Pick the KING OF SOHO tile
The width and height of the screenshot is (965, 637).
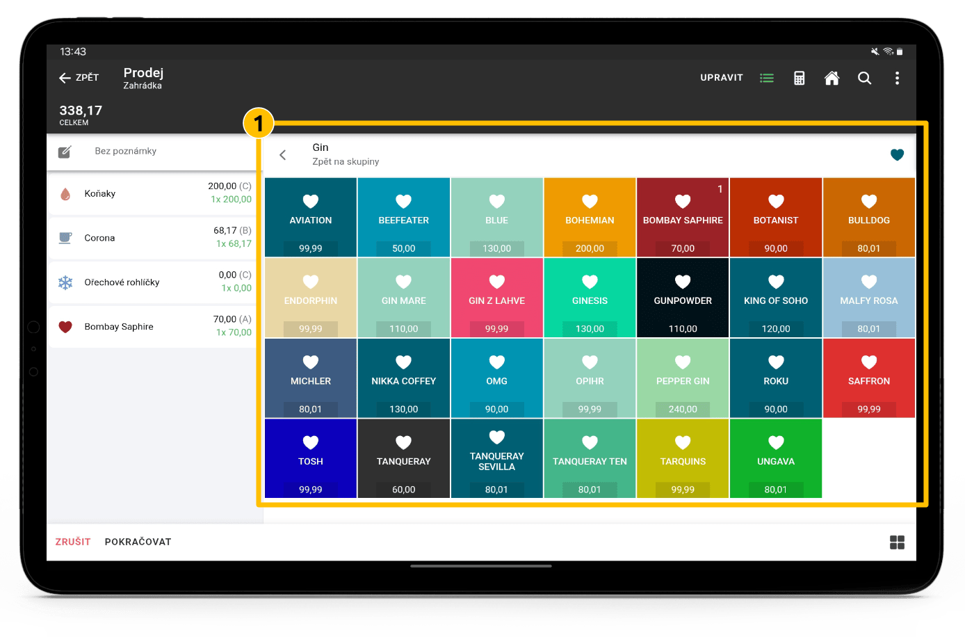point(776,298)
